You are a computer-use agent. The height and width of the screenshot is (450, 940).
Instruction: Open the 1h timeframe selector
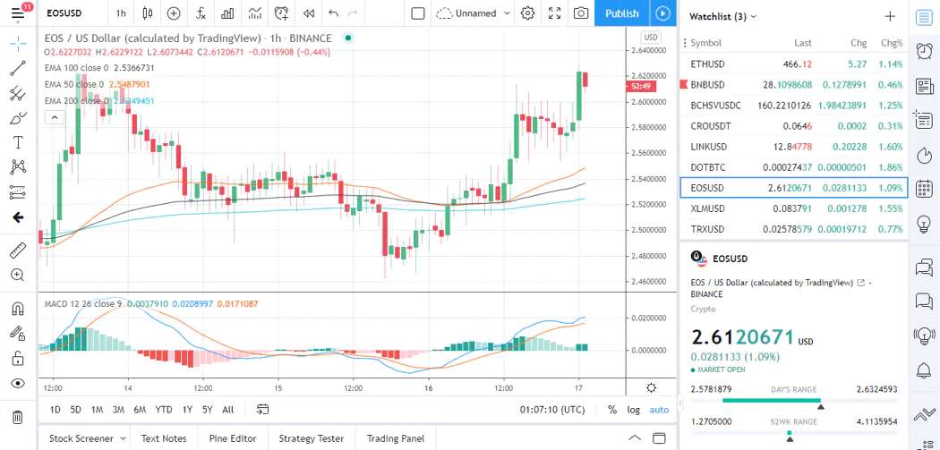(x=121, y=13)
